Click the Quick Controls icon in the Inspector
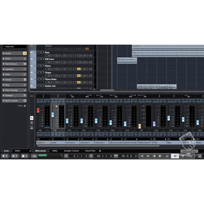The width and height of the screenshot is (204, 204). pos(25,101)
